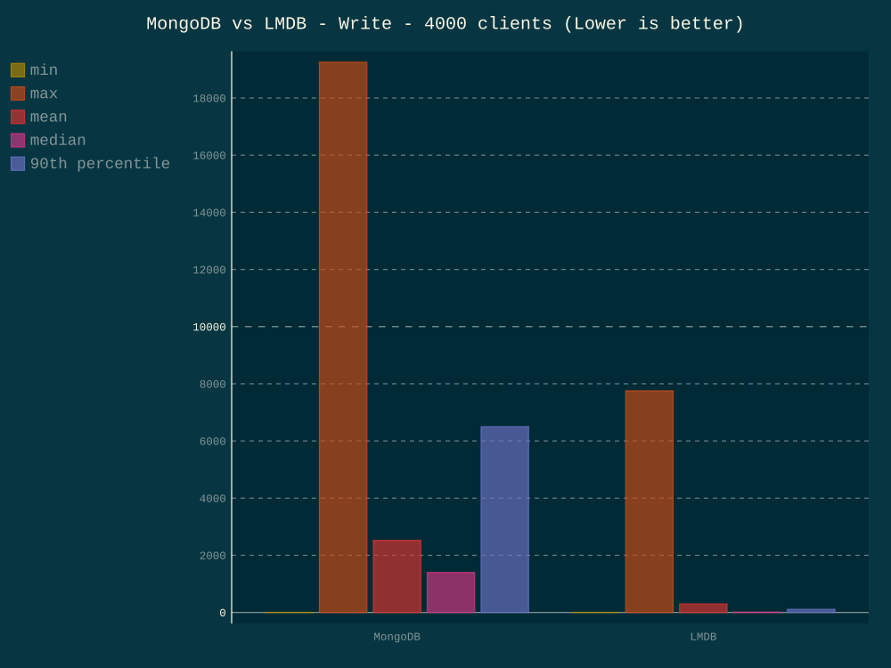This screenshot has height=668, width=891.
Task: Click the min legend color swatch
Action: (x=18, y=70)
